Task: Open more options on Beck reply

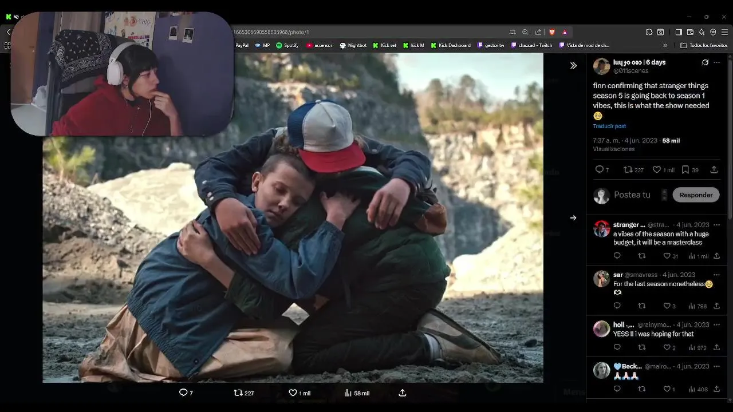Action: (x=716, y=366)
